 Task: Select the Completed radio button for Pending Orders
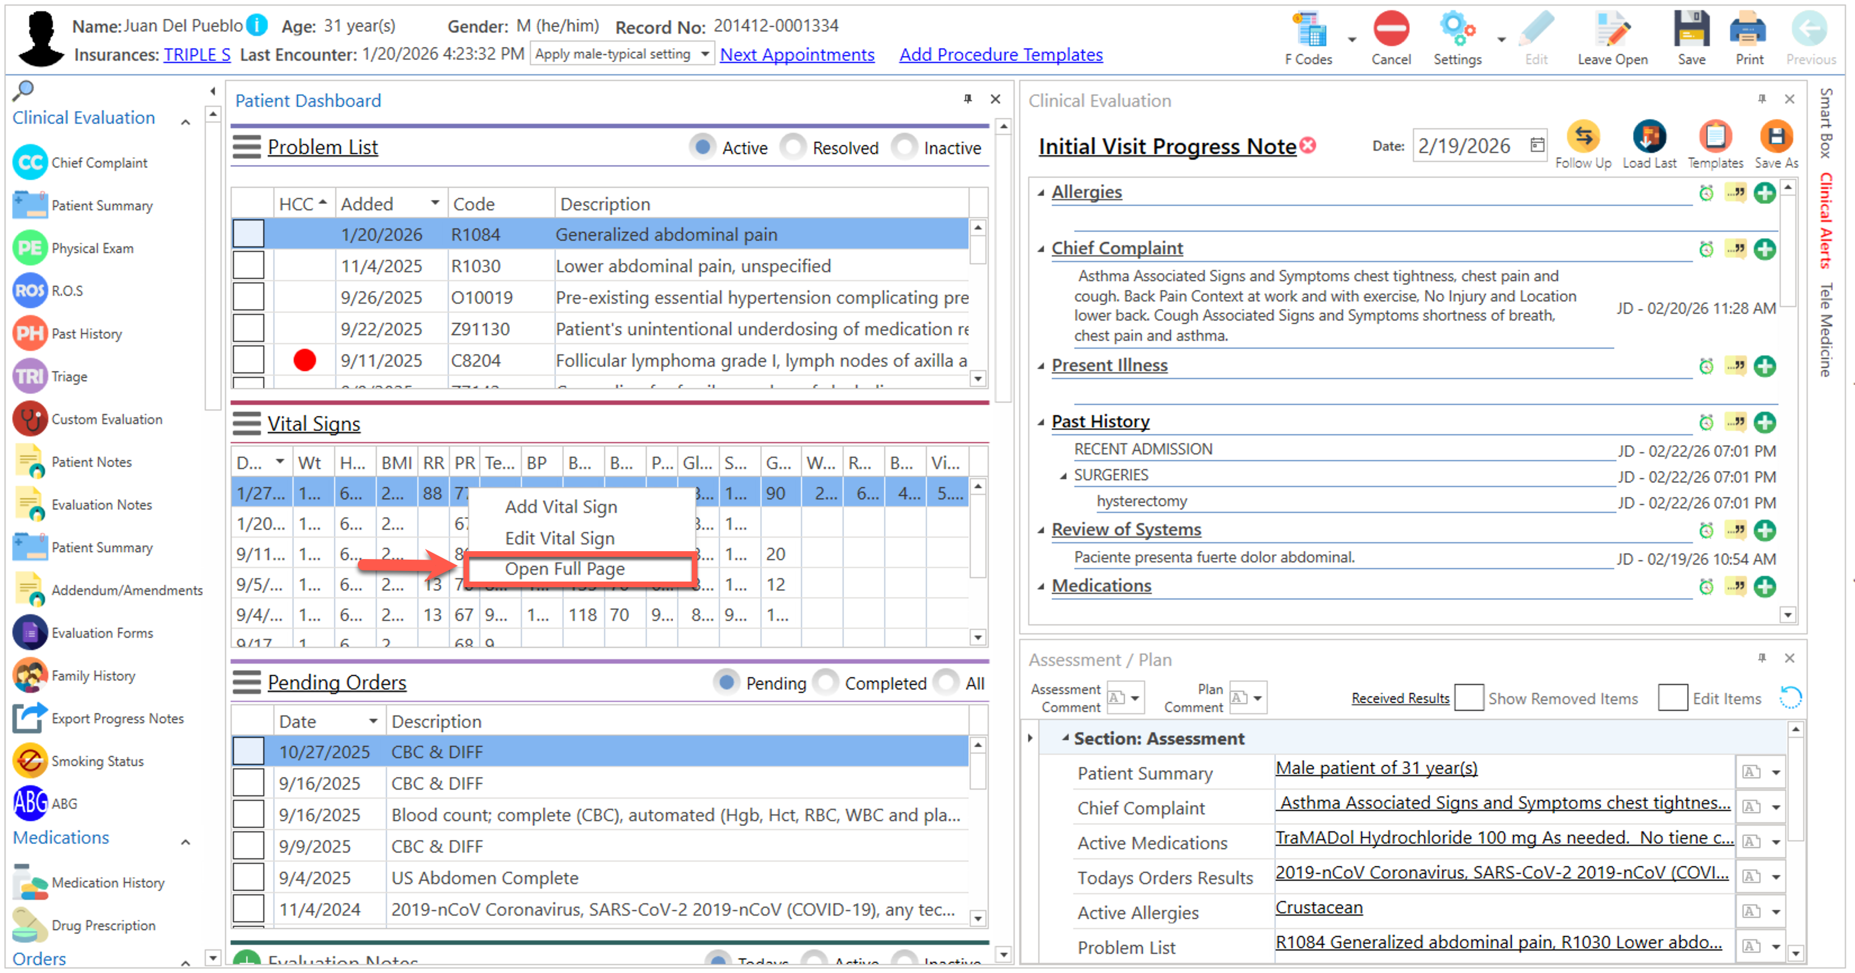(x=826, y=683)
